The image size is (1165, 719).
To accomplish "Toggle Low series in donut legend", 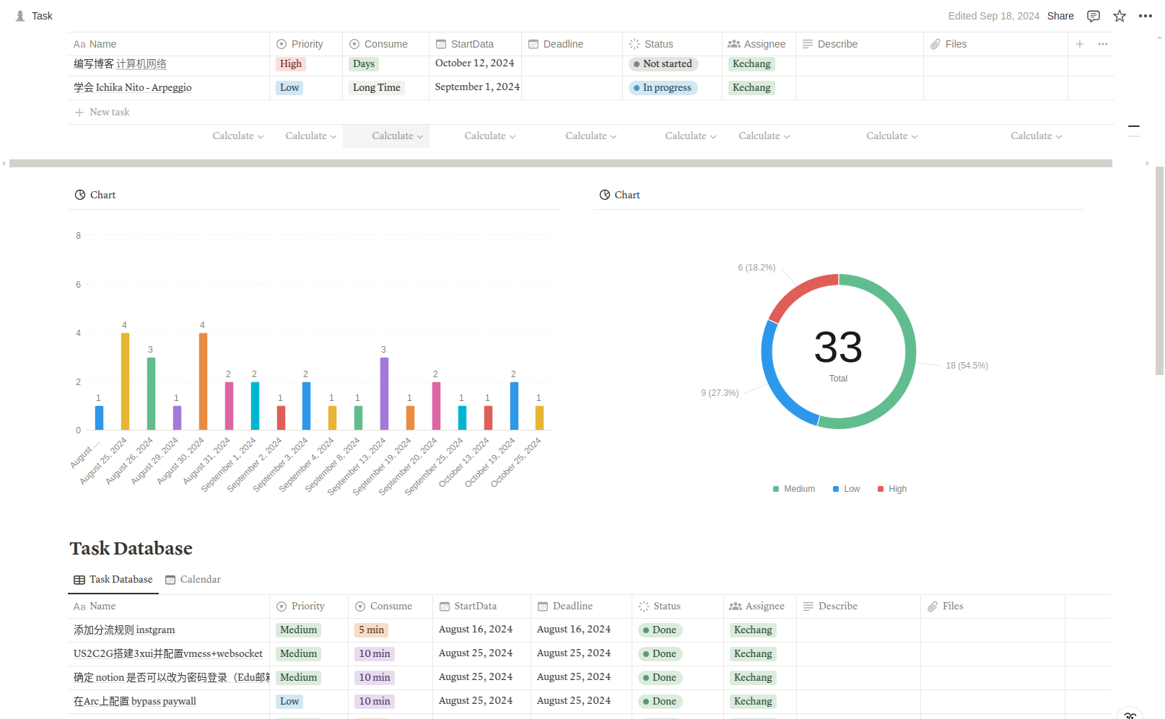I will coord(847,489).
